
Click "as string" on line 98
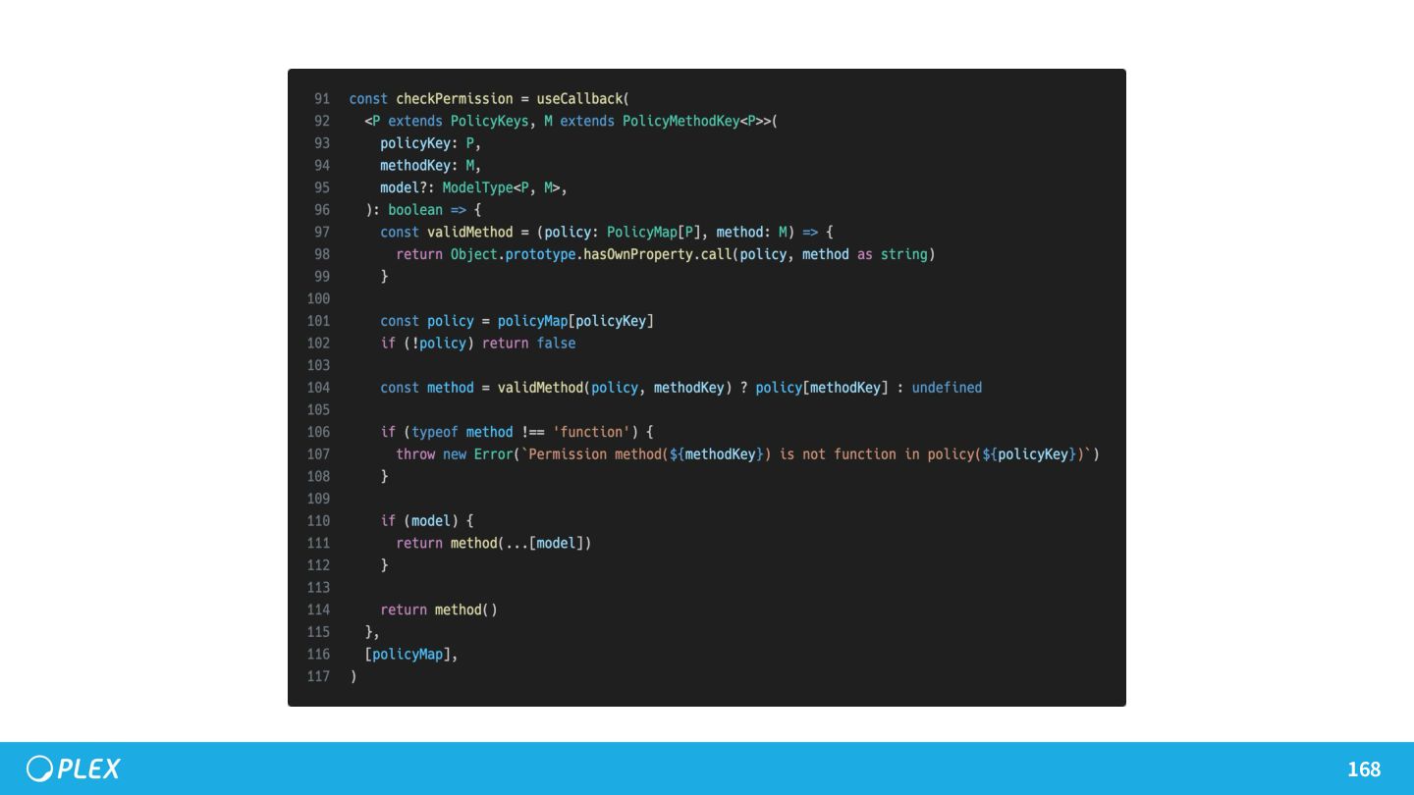893,254
